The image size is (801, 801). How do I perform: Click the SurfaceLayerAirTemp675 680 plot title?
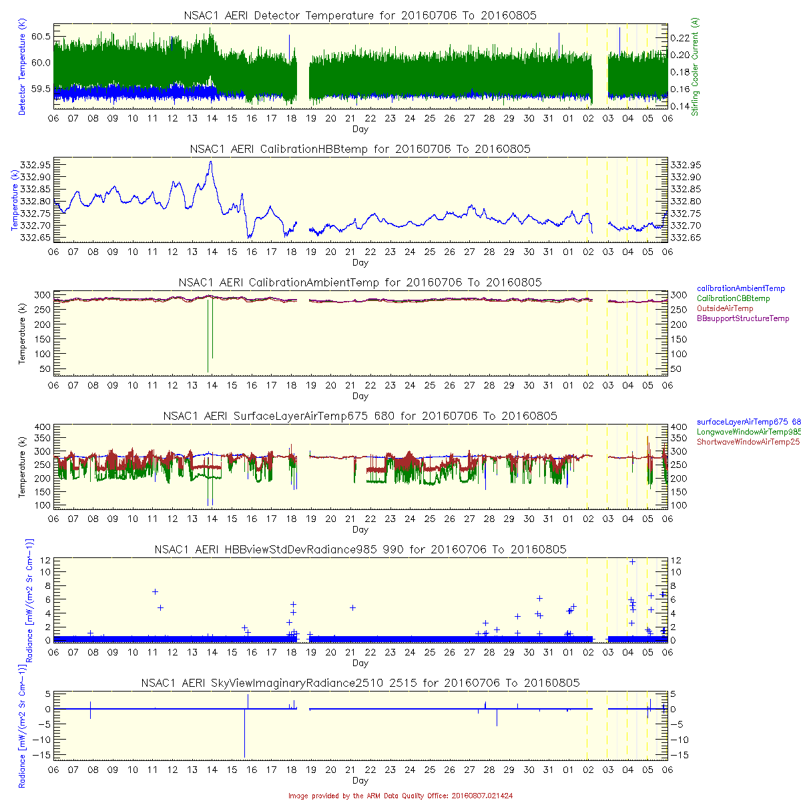tap(360, 416)
